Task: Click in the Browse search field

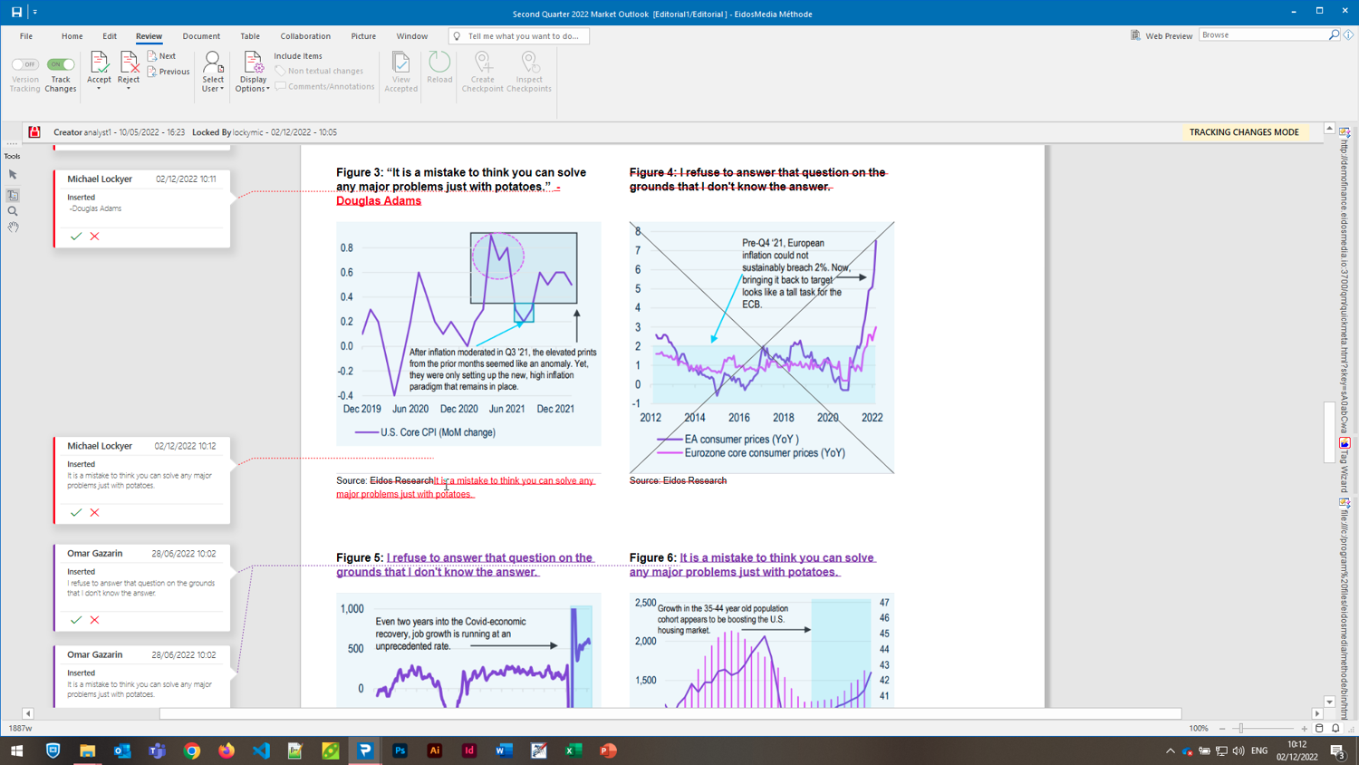Action: (1263, 35)
